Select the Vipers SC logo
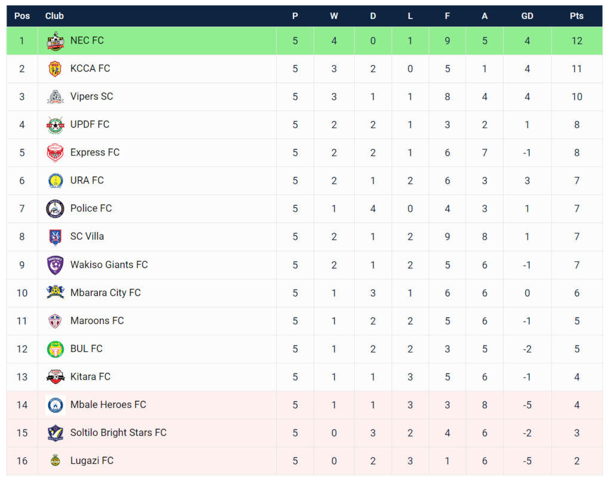 click(x=55, y=97)
